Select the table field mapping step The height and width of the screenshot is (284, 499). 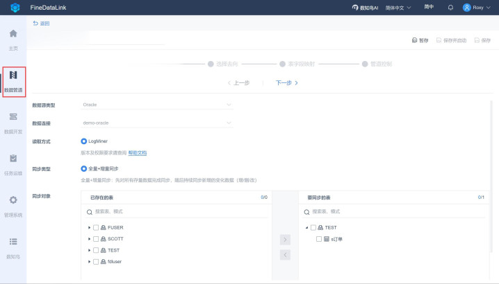point(297,64)
